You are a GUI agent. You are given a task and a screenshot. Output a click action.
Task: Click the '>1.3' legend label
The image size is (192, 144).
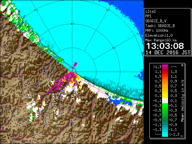(x=157, y=67)
